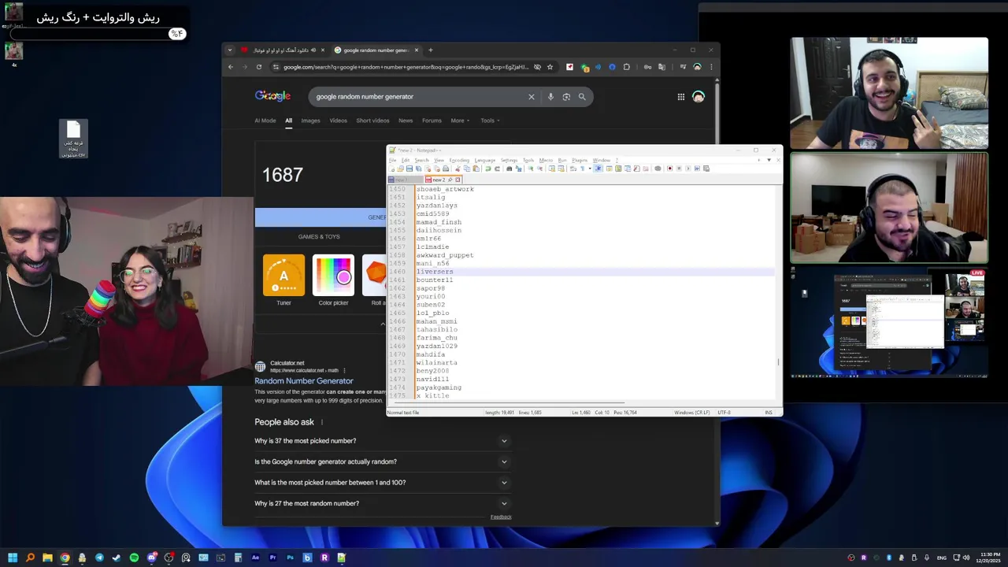
Task: Open the Notepad++ Encoding menu
Action: [459, 160]
